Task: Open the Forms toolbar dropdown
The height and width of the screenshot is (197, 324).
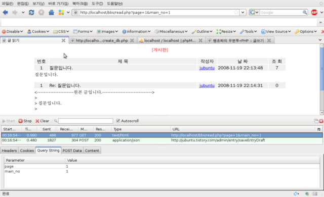Action: [x=83, y=31]
